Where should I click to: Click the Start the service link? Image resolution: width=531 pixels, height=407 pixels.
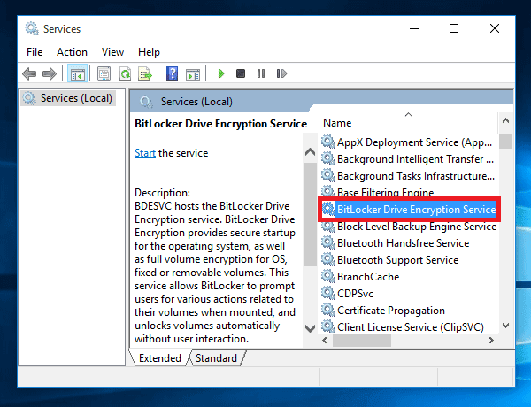145,153
